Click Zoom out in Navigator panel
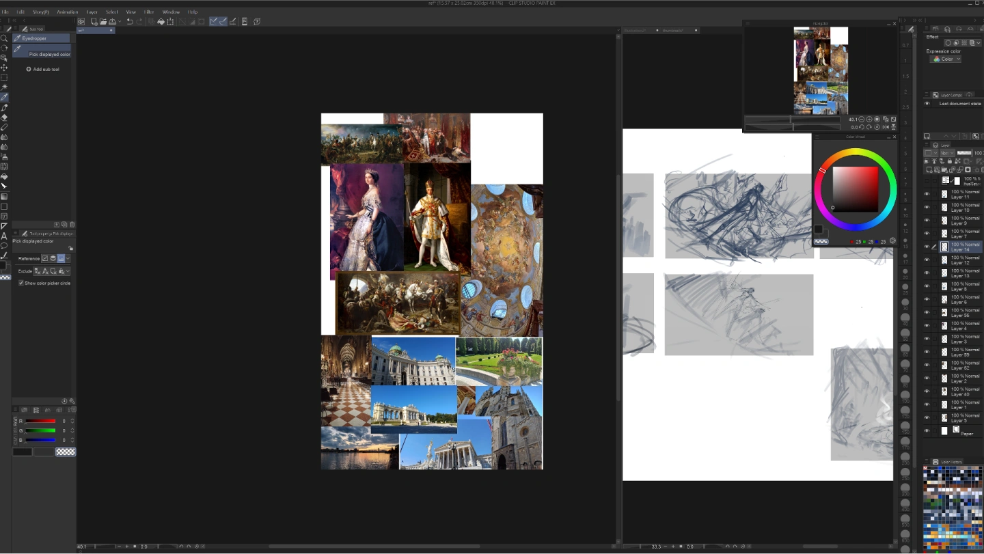Image resolution: width=984 pixels, height=554 pixels. click(862, 119)
